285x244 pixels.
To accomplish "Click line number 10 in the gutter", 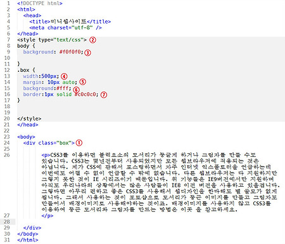I will (7, 58).
